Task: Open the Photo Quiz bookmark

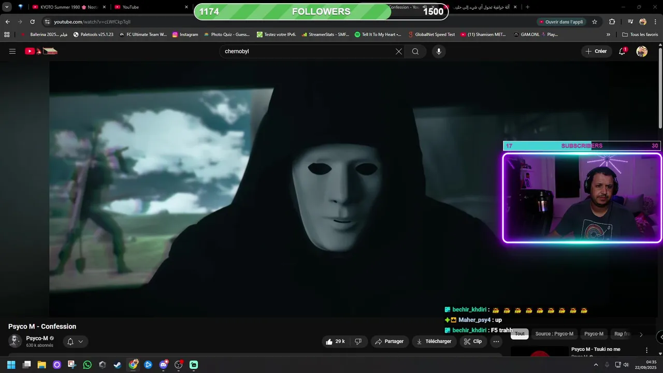Action: coord(227,35)
